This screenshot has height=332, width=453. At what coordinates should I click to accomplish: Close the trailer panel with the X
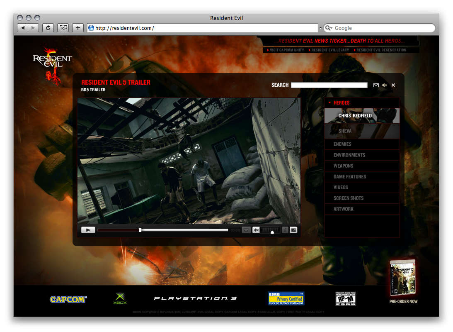pyautogui.click(x=393, y=85)
